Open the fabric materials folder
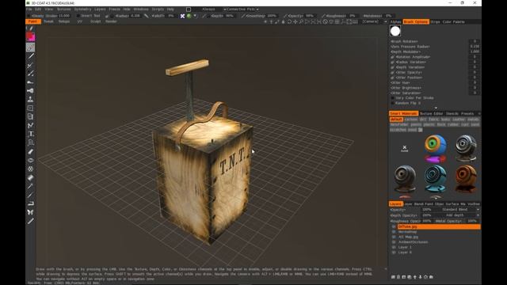Image resolution: width=507 pixels, height=285 pixels. tap(433, 120)
